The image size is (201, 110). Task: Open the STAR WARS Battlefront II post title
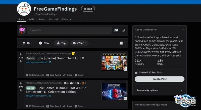(x=56, y=90)
